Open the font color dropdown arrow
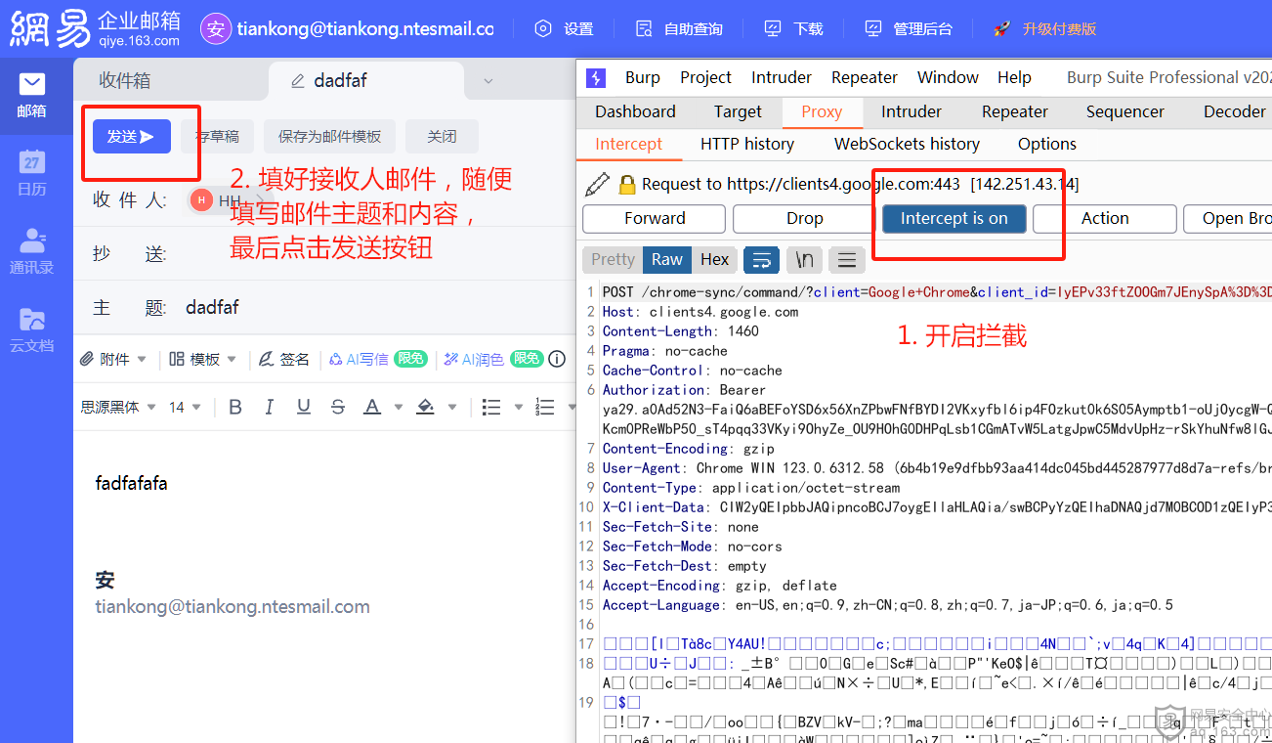 point(398,408)
